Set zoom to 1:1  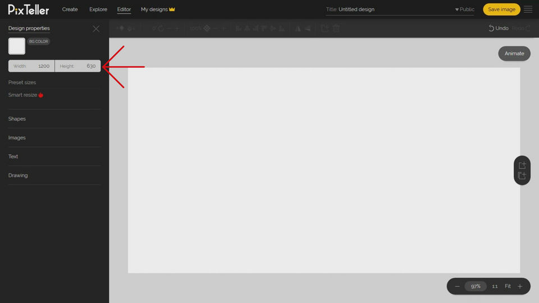495,286
